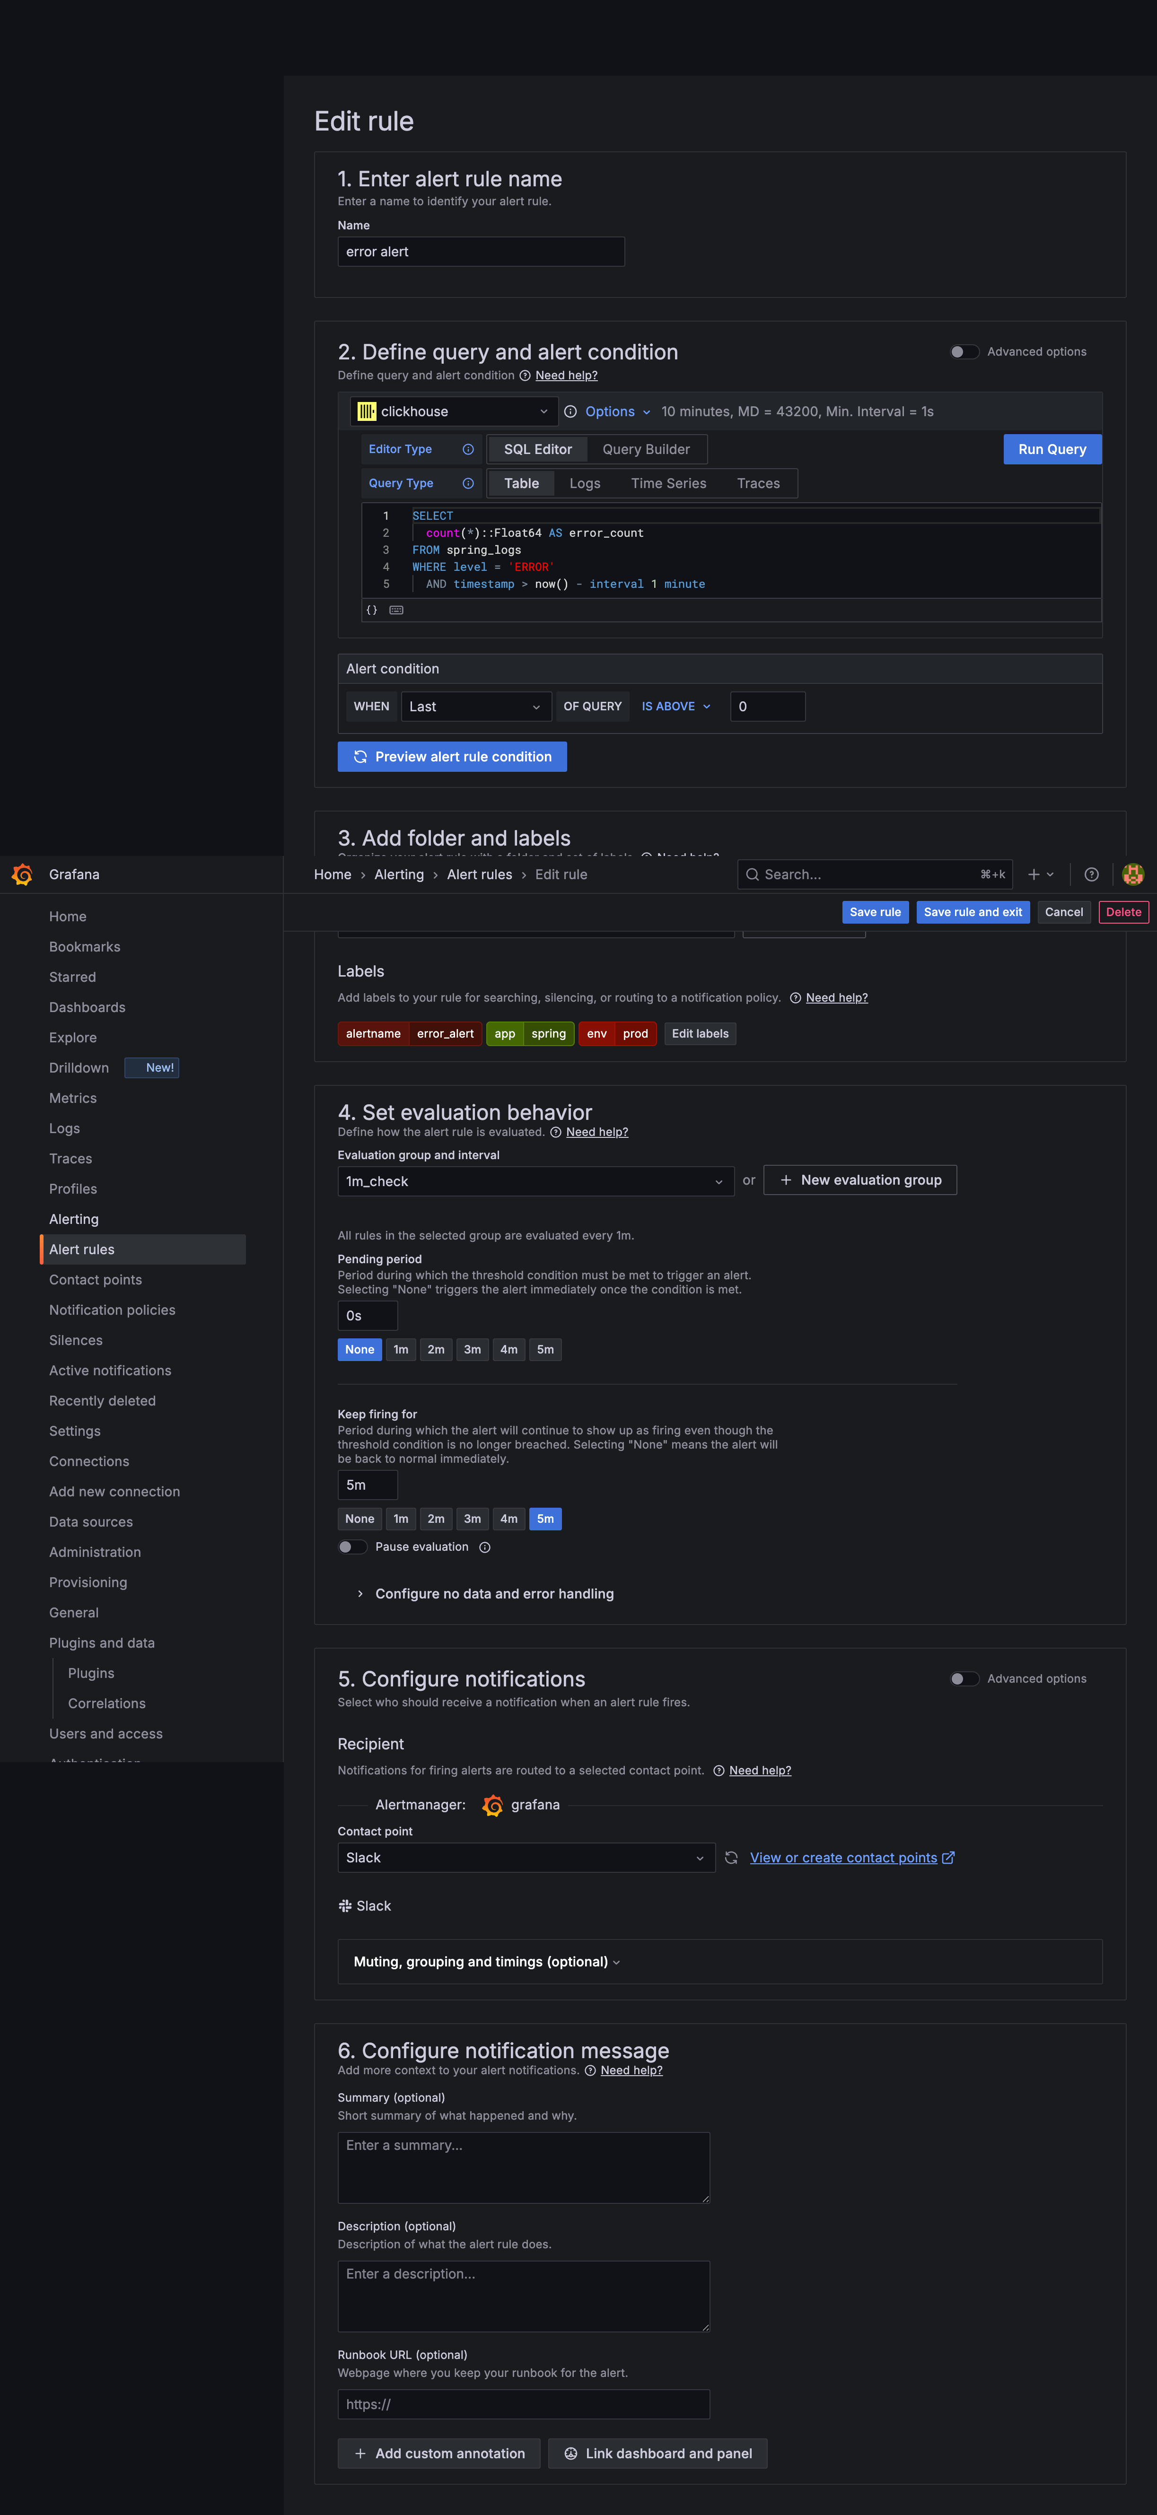
Task: Select the Time Series query type
Action: pyautogui.click(x=669, y=483)
